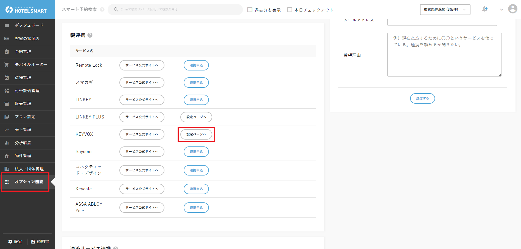521x249 pixels.
Task: Click the search magnifier icon
Action: pos(116,9)
